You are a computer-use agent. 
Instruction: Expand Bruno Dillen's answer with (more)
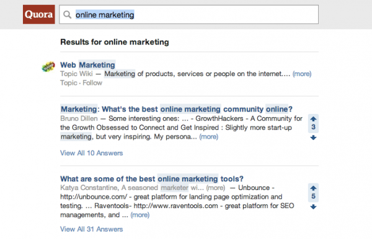(208, 137)
